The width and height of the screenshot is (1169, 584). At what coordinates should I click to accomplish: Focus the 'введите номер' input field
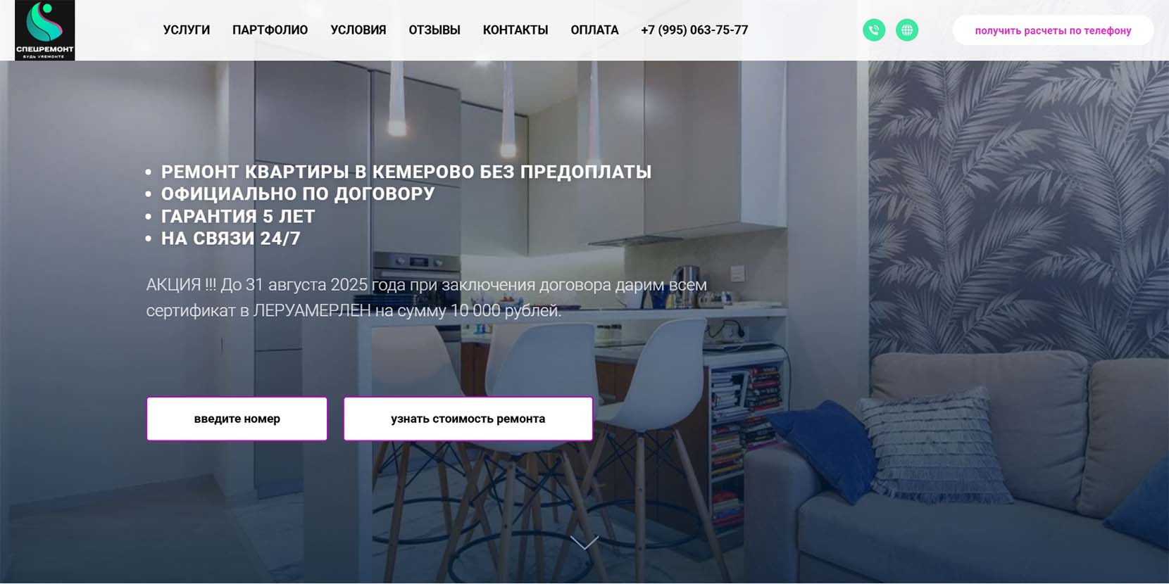237,419
